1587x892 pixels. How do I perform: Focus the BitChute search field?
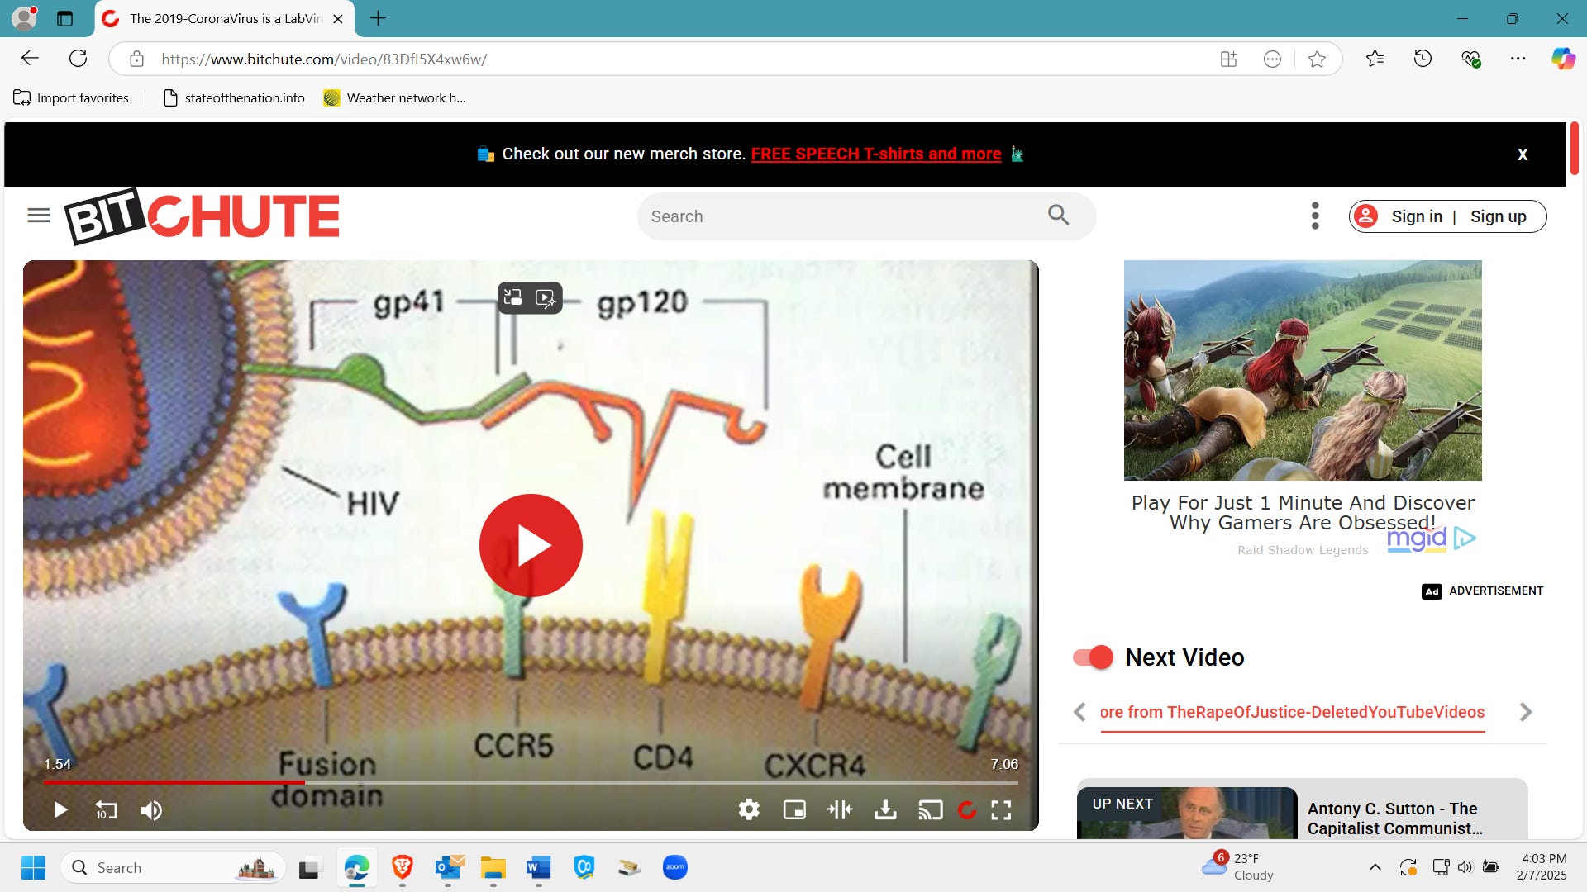point(843,216)
